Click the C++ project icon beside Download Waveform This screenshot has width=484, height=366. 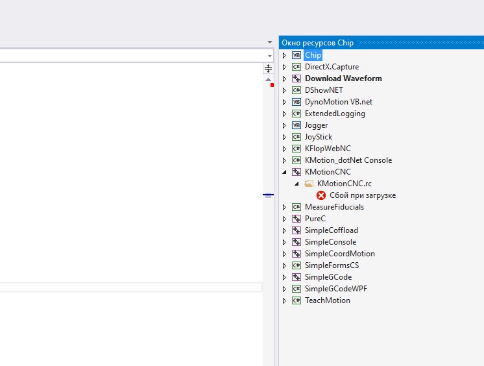click(296, 79)
